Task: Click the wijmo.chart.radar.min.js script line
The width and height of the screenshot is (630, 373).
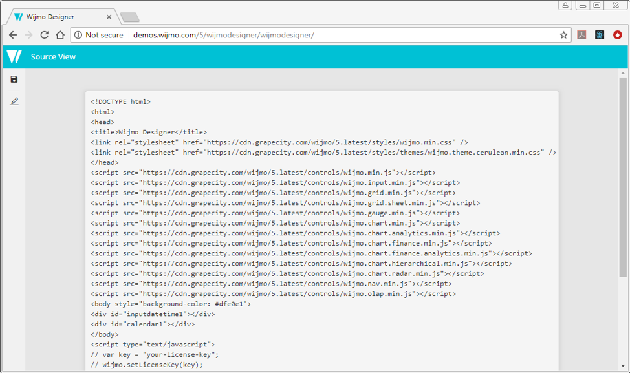Action: (x=287, y=274)
